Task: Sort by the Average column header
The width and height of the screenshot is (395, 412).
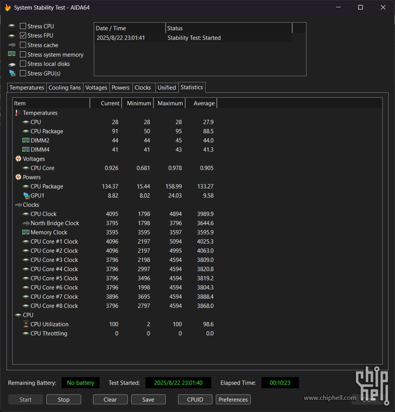Action: [201, 103]
